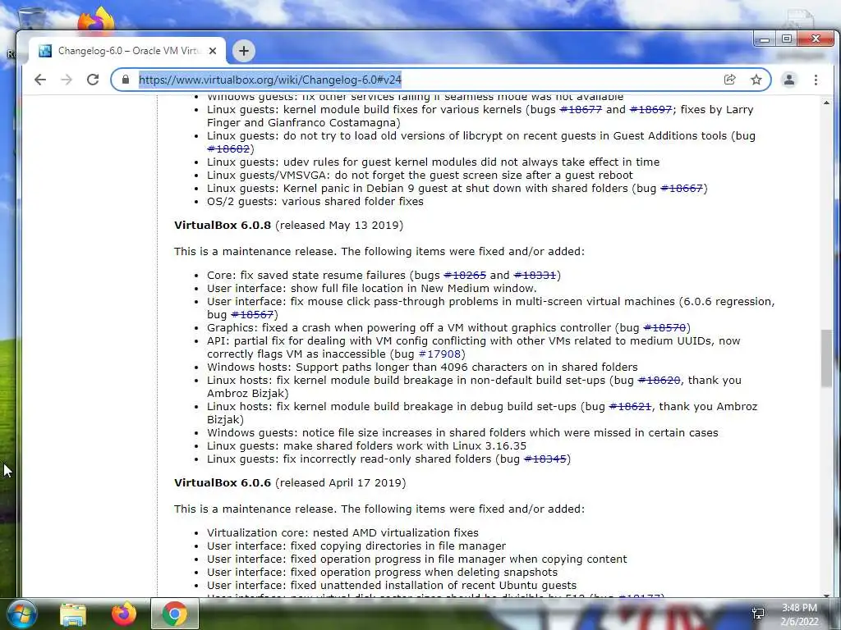Open bug link #18331
This screenshot has height=630, width=841.
pos(535,276)
